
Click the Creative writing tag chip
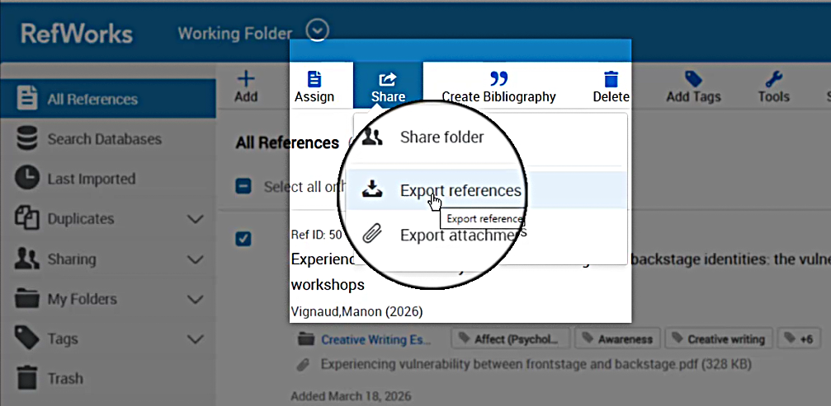(x=719, y=339)
